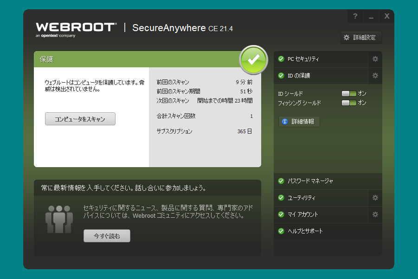This screenshot has width=418, height=279.
Task: Click the community people icon
Action: point(59,219)
